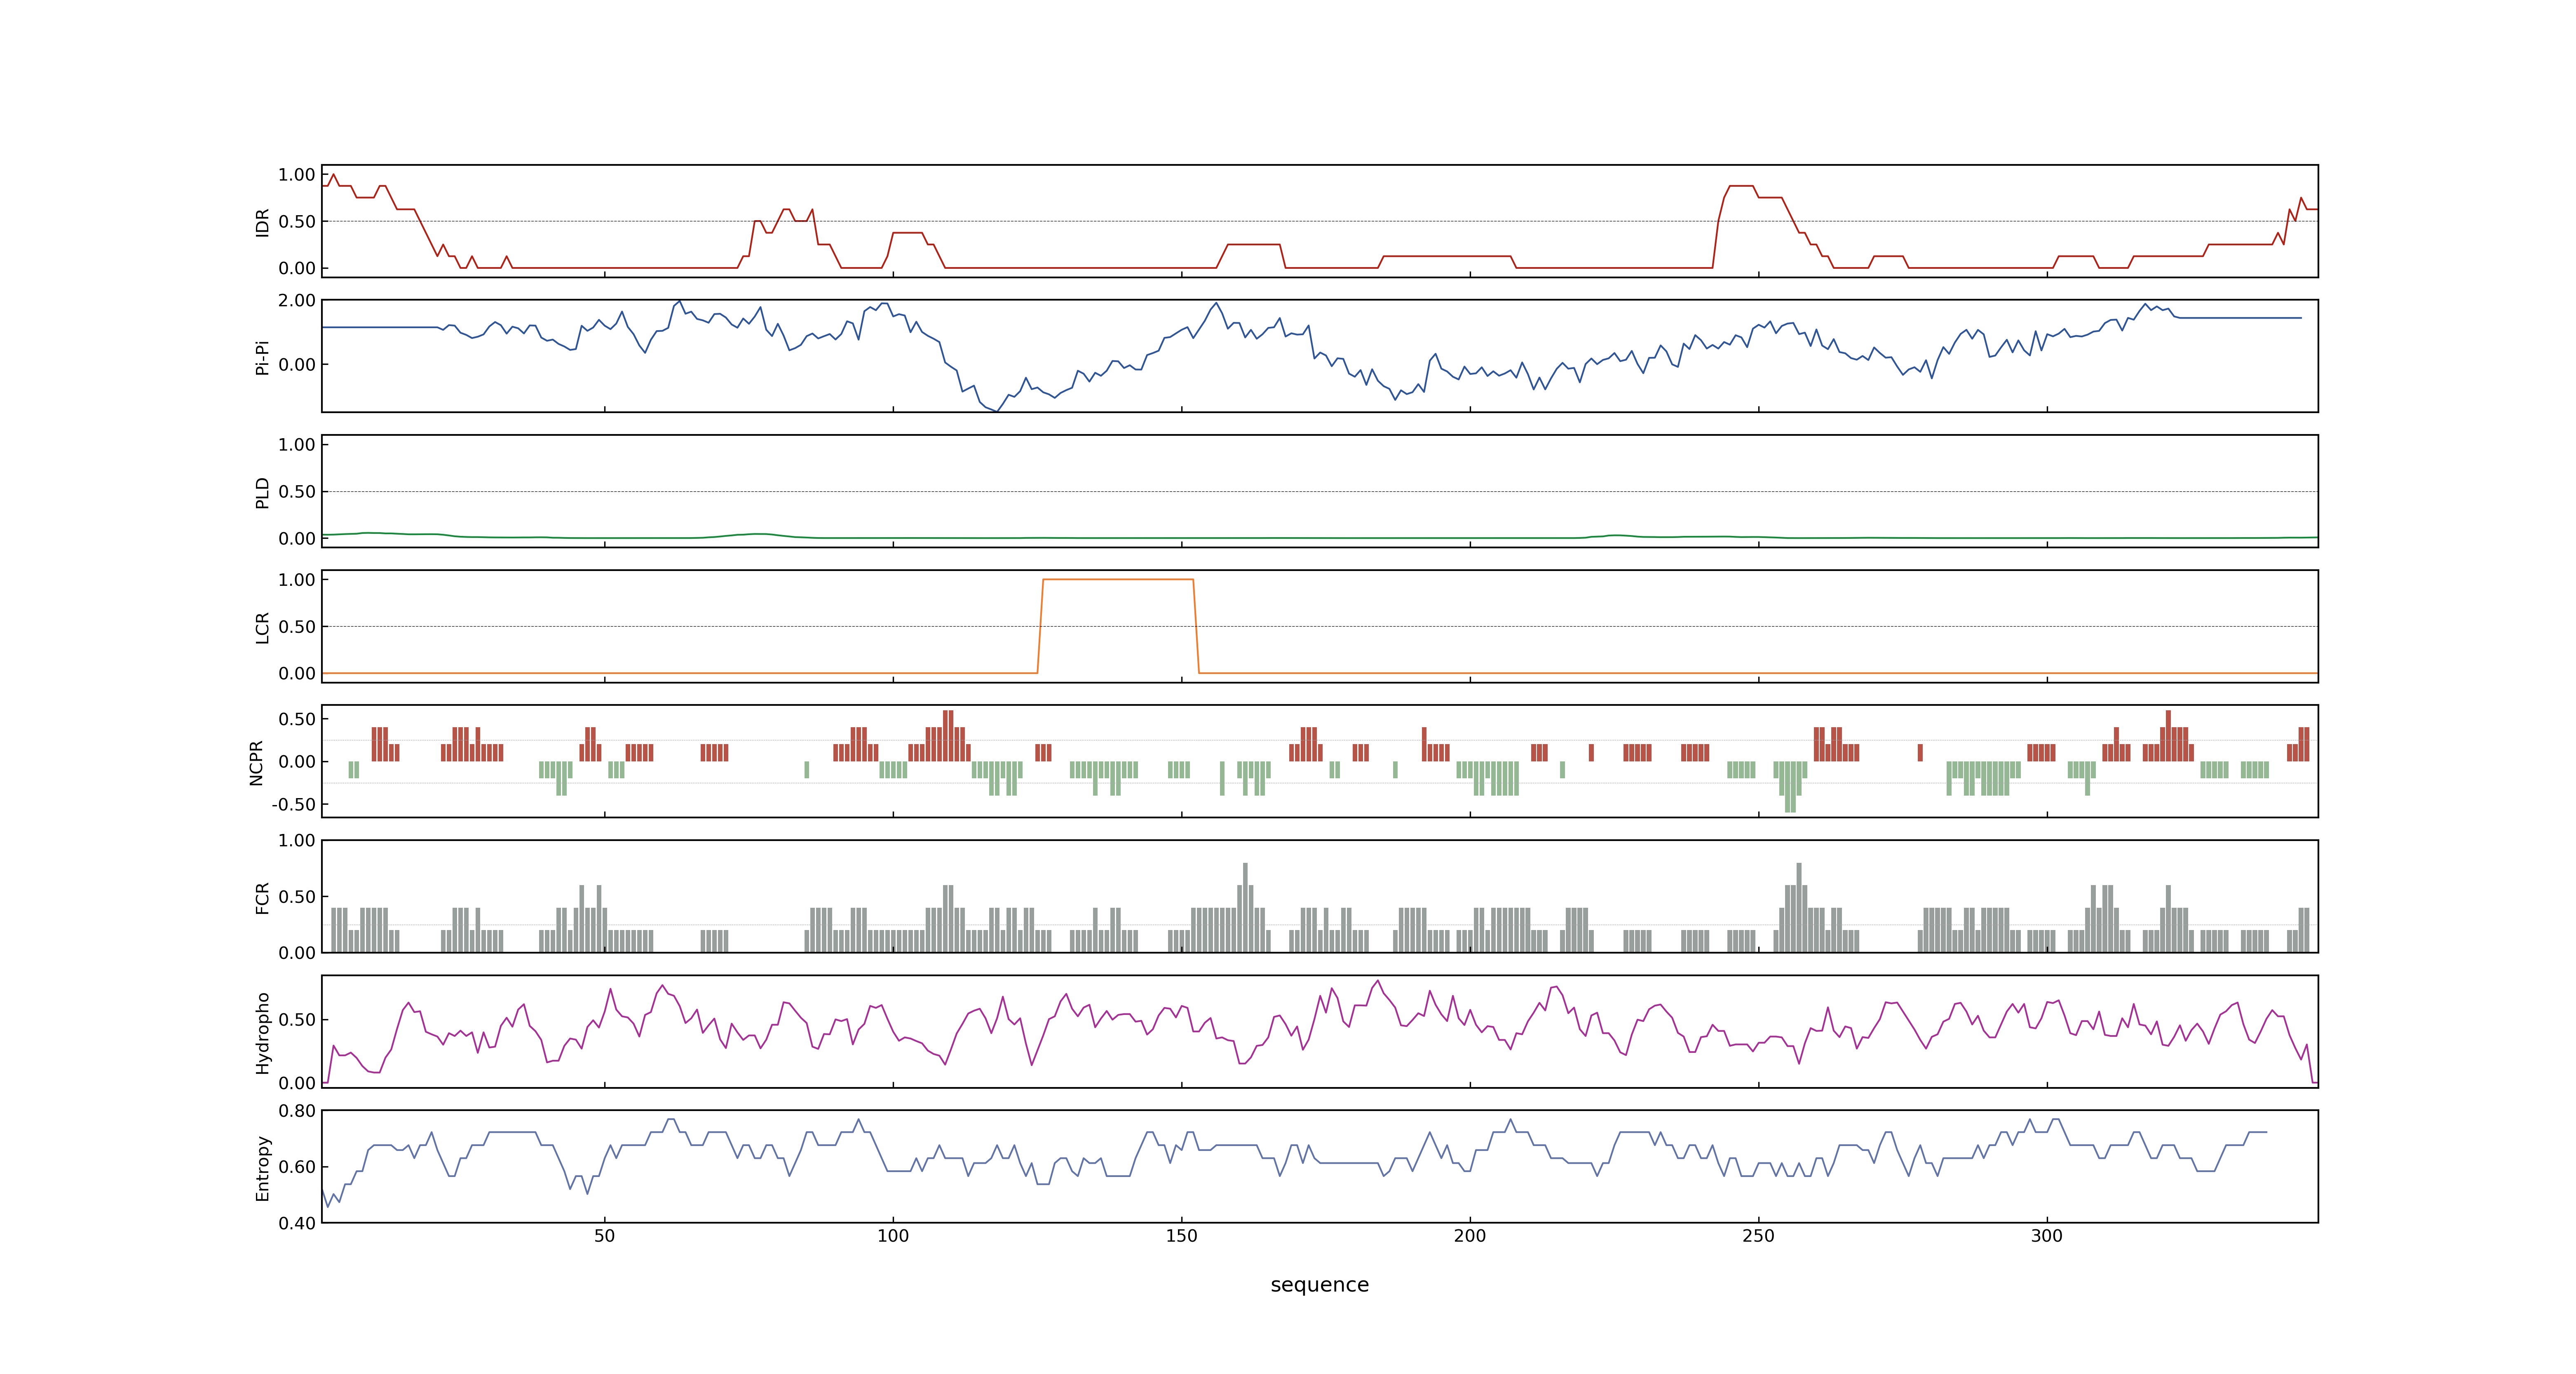Viewport: 2576px width, 1374px height.
Task: Click the orange LCR plateau at value 1.00
Action: pyautogui.click(x=1118, y=579)
